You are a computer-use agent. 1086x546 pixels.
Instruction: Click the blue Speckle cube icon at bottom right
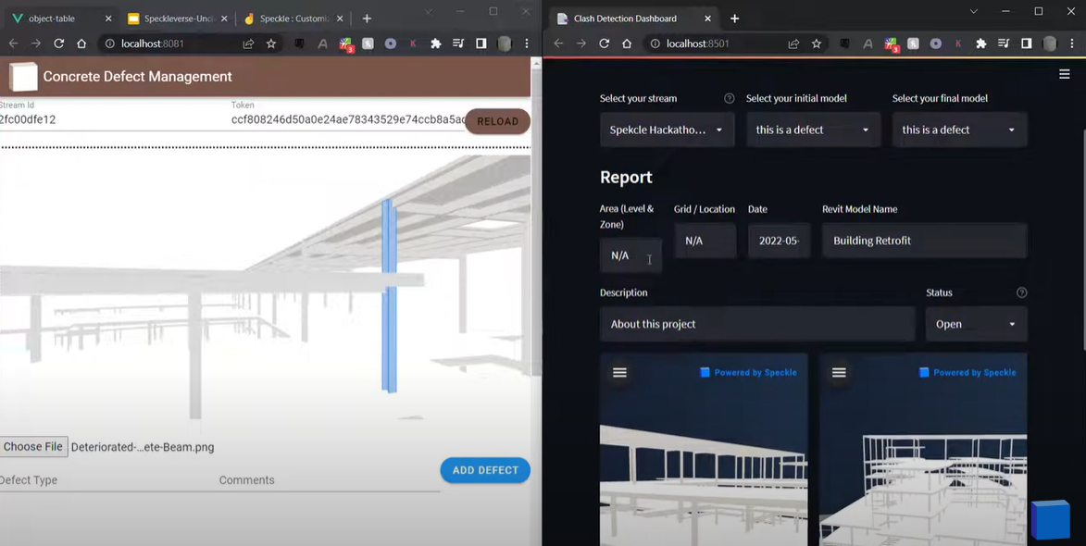pos(1050,519)
